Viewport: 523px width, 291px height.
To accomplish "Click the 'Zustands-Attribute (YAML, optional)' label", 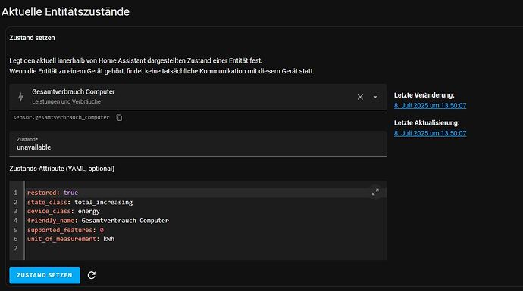I will 61,169.
